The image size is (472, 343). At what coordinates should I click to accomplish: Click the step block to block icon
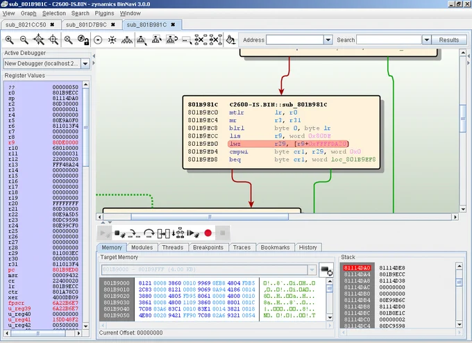pos(163,233)
